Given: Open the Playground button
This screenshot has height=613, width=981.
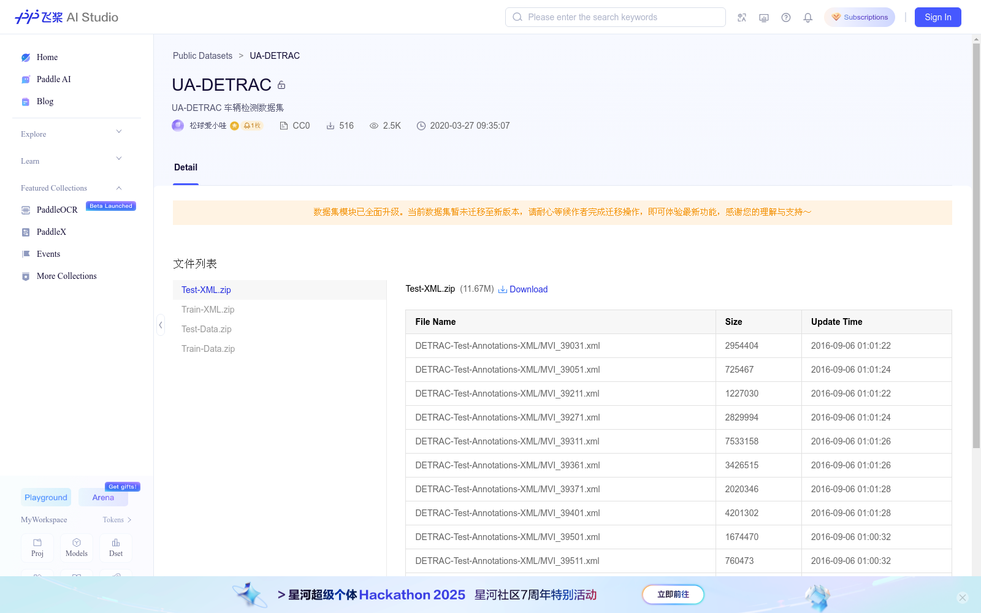Looking at the screenshot, I should click(x=46, y=497).
